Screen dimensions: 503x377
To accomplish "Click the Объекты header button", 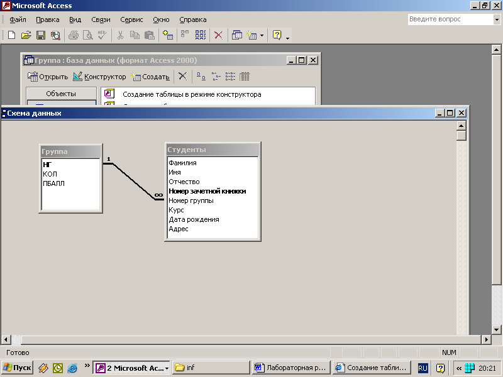I will click(61, 94).
